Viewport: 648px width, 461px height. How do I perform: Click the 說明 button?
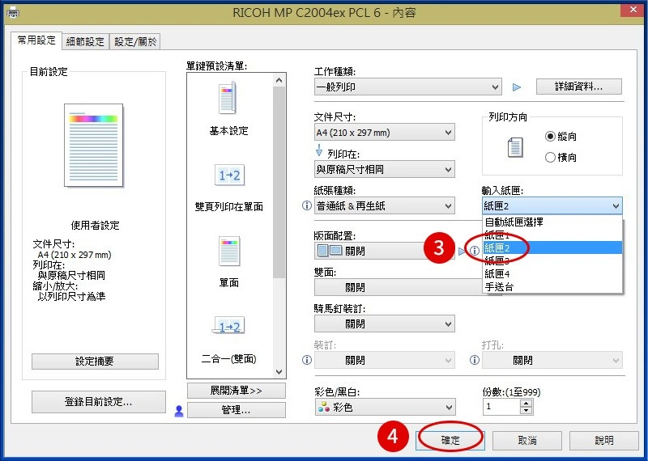point(603,440)
